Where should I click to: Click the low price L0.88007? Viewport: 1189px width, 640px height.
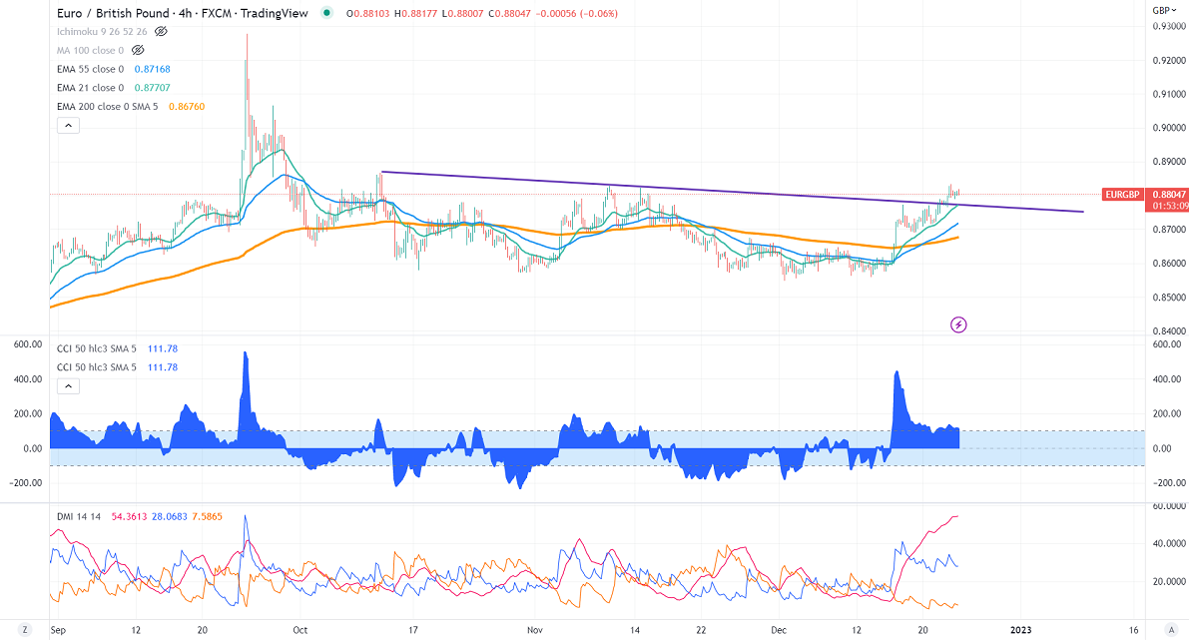coord(462,14)
